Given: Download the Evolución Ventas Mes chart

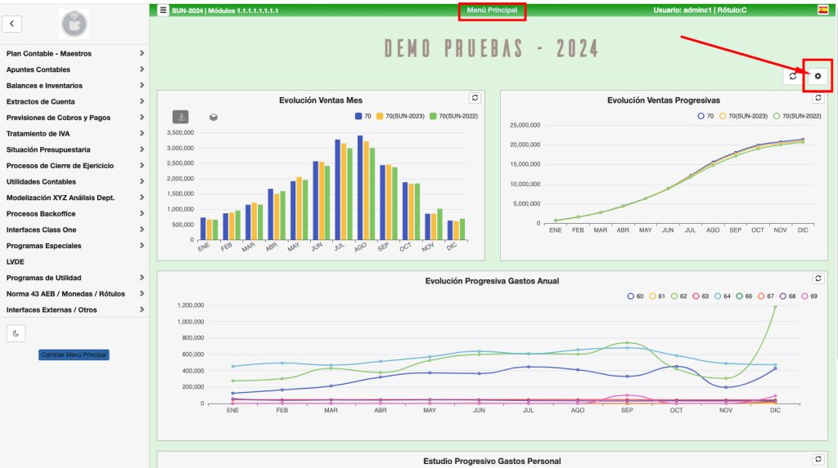Looking at the screenshot, I should tap(181, 117).
